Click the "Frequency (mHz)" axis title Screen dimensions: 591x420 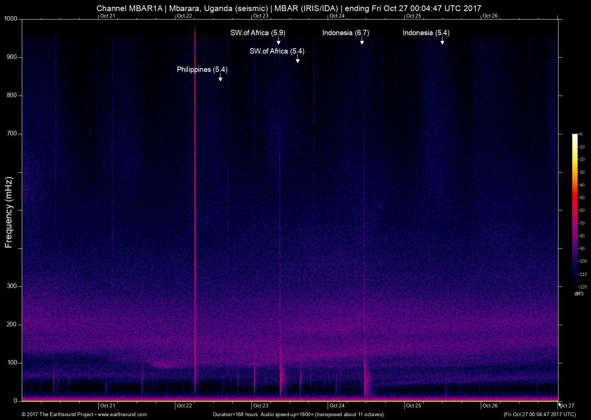[9, 212]
